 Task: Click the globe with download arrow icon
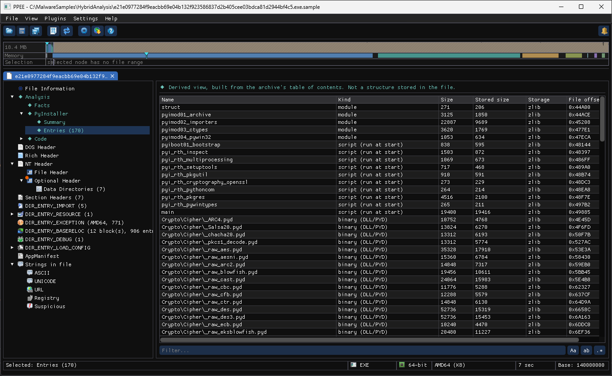98,31
